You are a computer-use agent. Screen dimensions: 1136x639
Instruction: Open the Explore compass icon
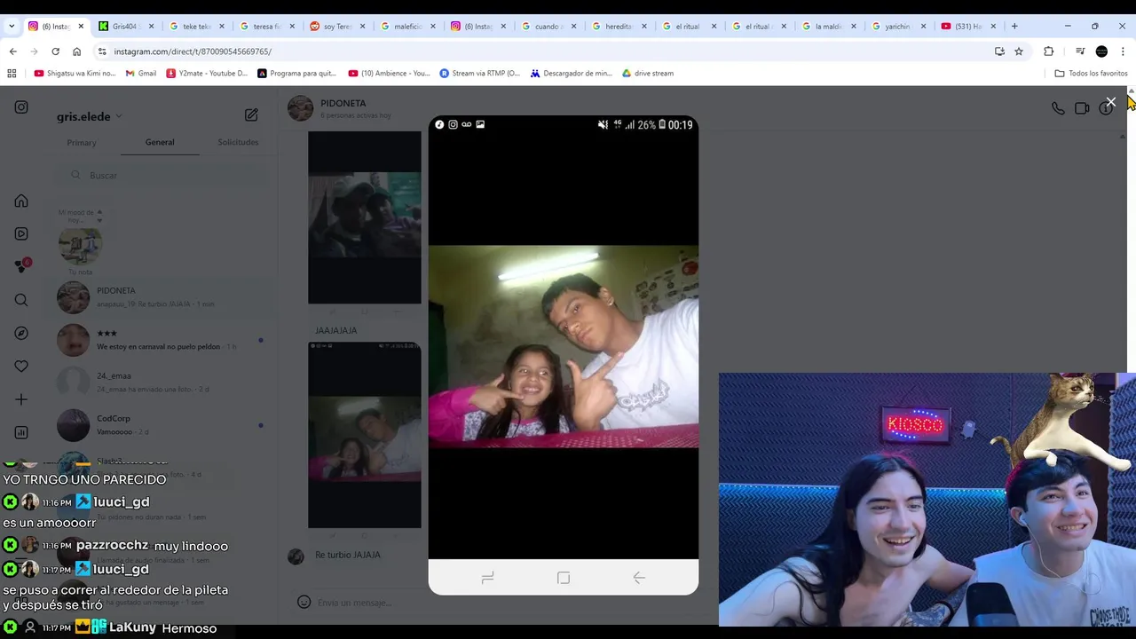21,333
